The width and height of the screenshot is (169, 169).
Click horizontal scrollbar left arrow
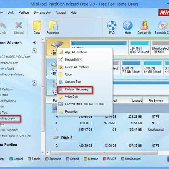(48, 153)
